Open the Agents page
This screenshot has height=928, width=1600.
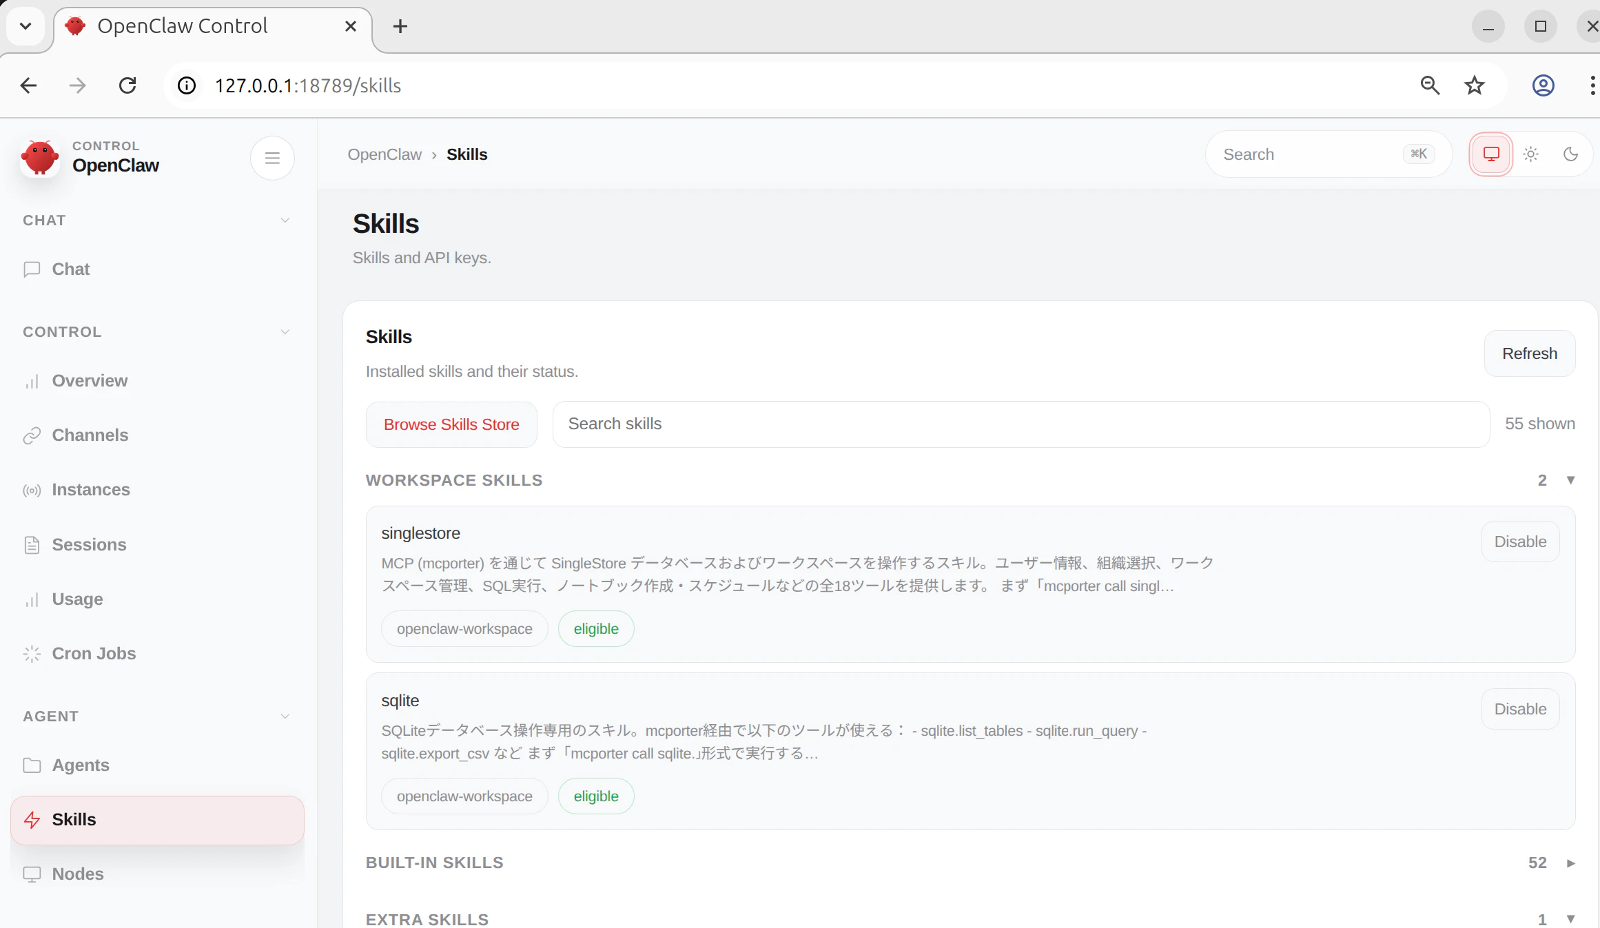(157, 765)
